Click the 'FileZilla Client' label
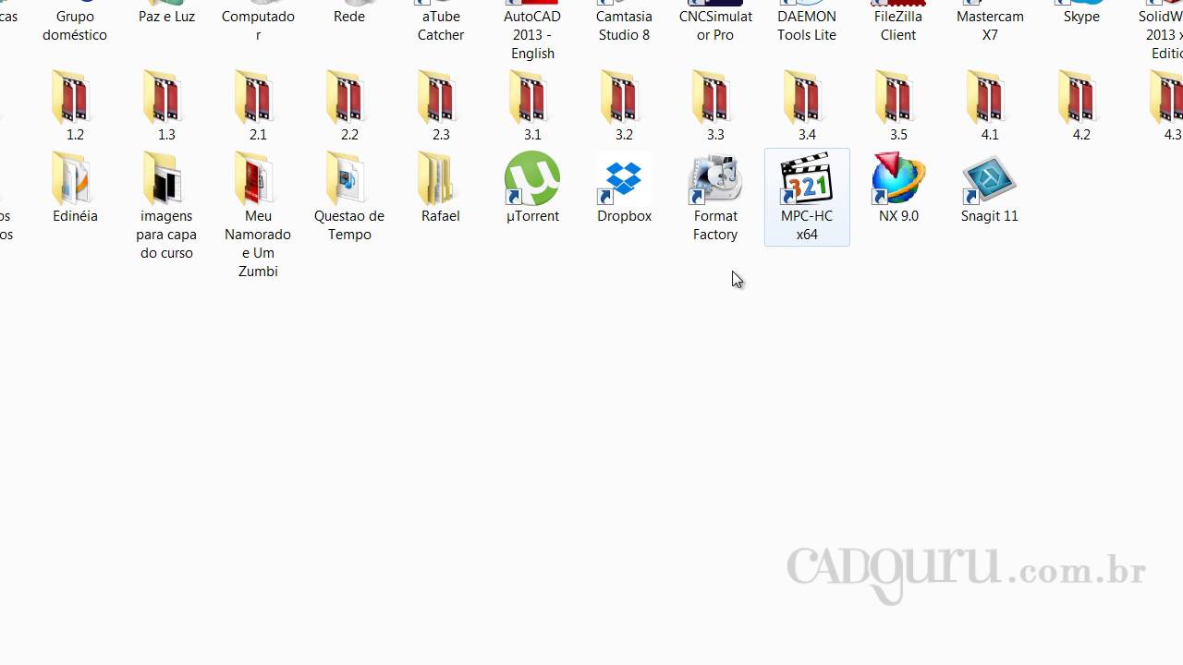The image size is (1183, 665). click(x=898, y=26)
